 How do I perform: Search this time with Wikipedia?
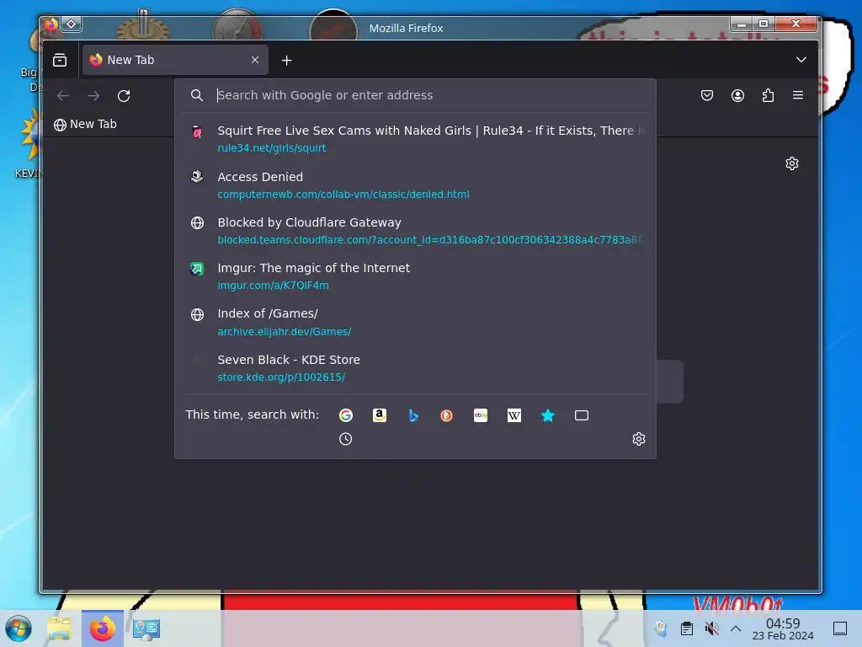click(x=514, y=415)
